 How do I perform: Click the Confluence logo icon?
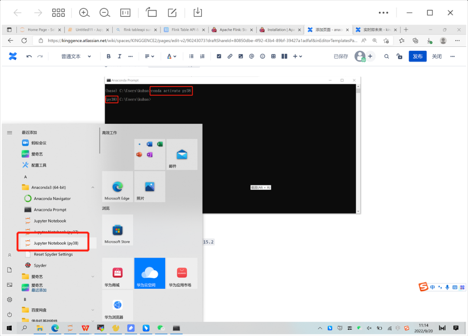[13, 56]
